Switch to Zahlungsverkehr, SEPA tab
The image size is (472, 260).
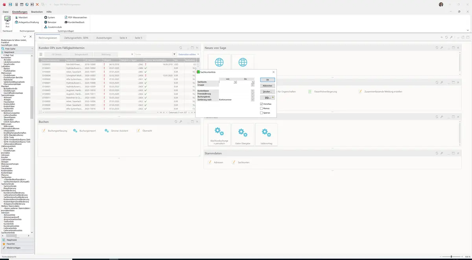pyautogui.click(x=76, y=38)
